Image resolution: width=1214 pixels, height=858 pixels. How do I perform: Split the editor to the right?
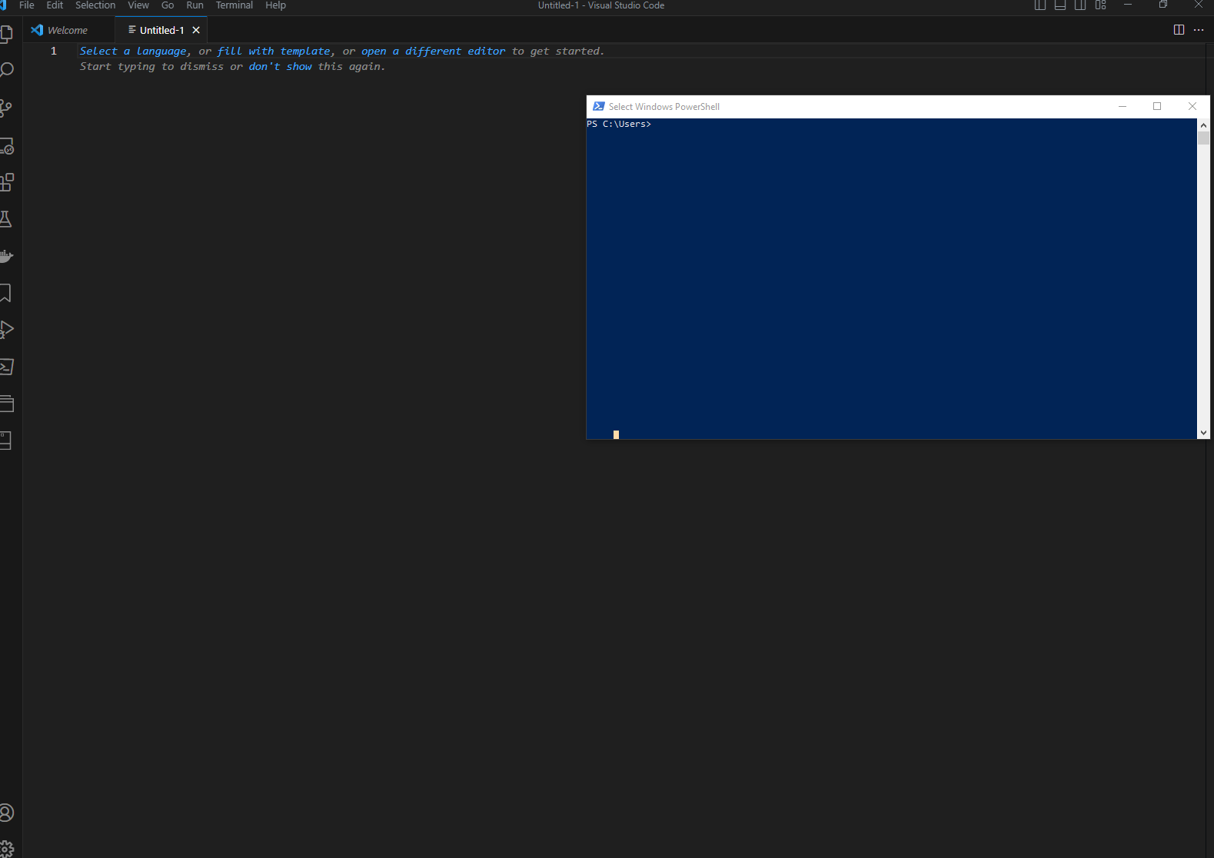[1179, 30]
